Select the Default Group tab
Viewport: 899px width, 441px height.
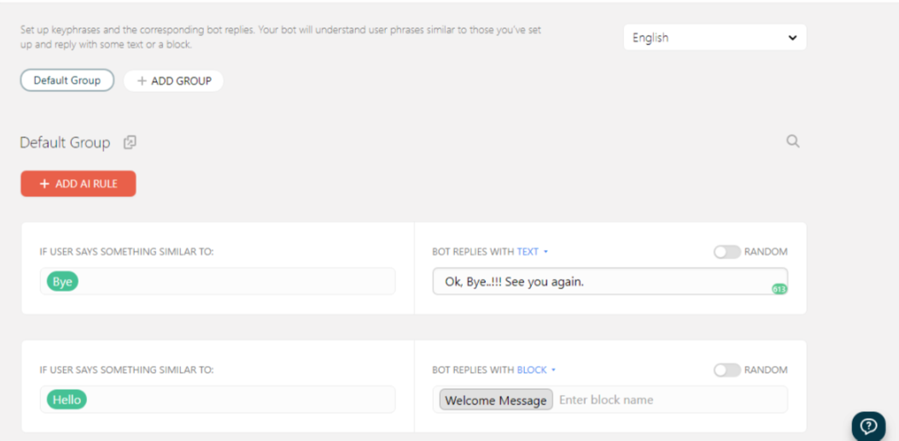pyautogui.click(x=67, y=80)
